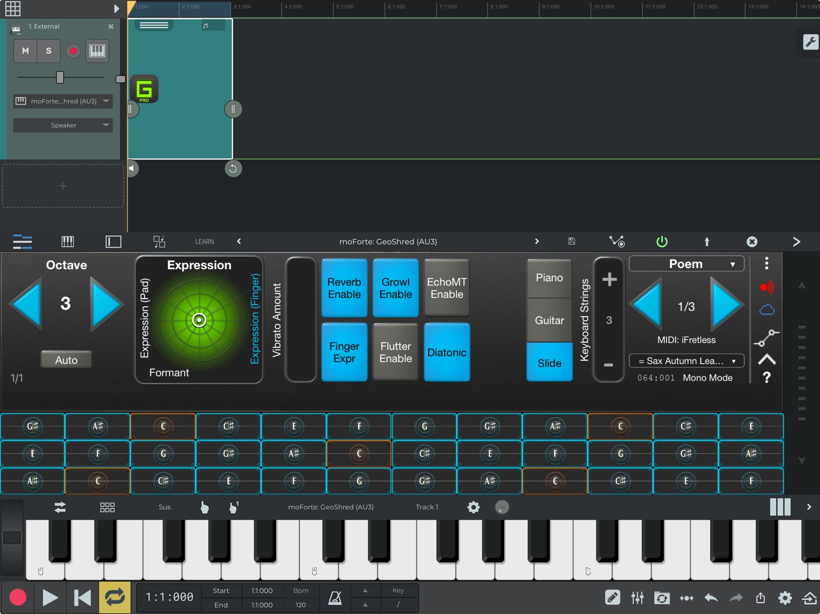The height and width of the screenshot is (614, 820).
Task: Select the Guitar mode tab
Action: [x=549, y=320]
